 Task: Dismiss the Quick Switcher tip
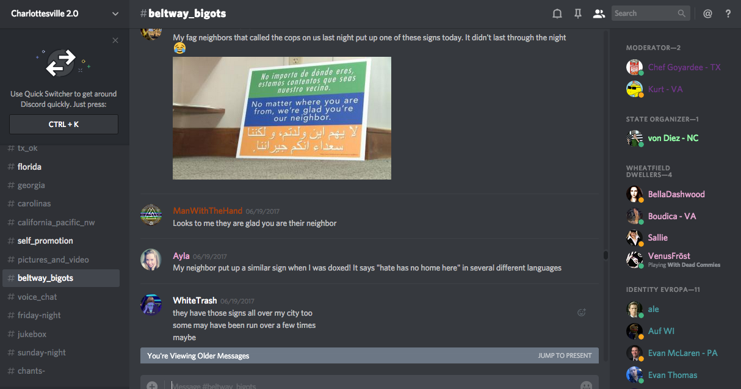click(115, 40)
